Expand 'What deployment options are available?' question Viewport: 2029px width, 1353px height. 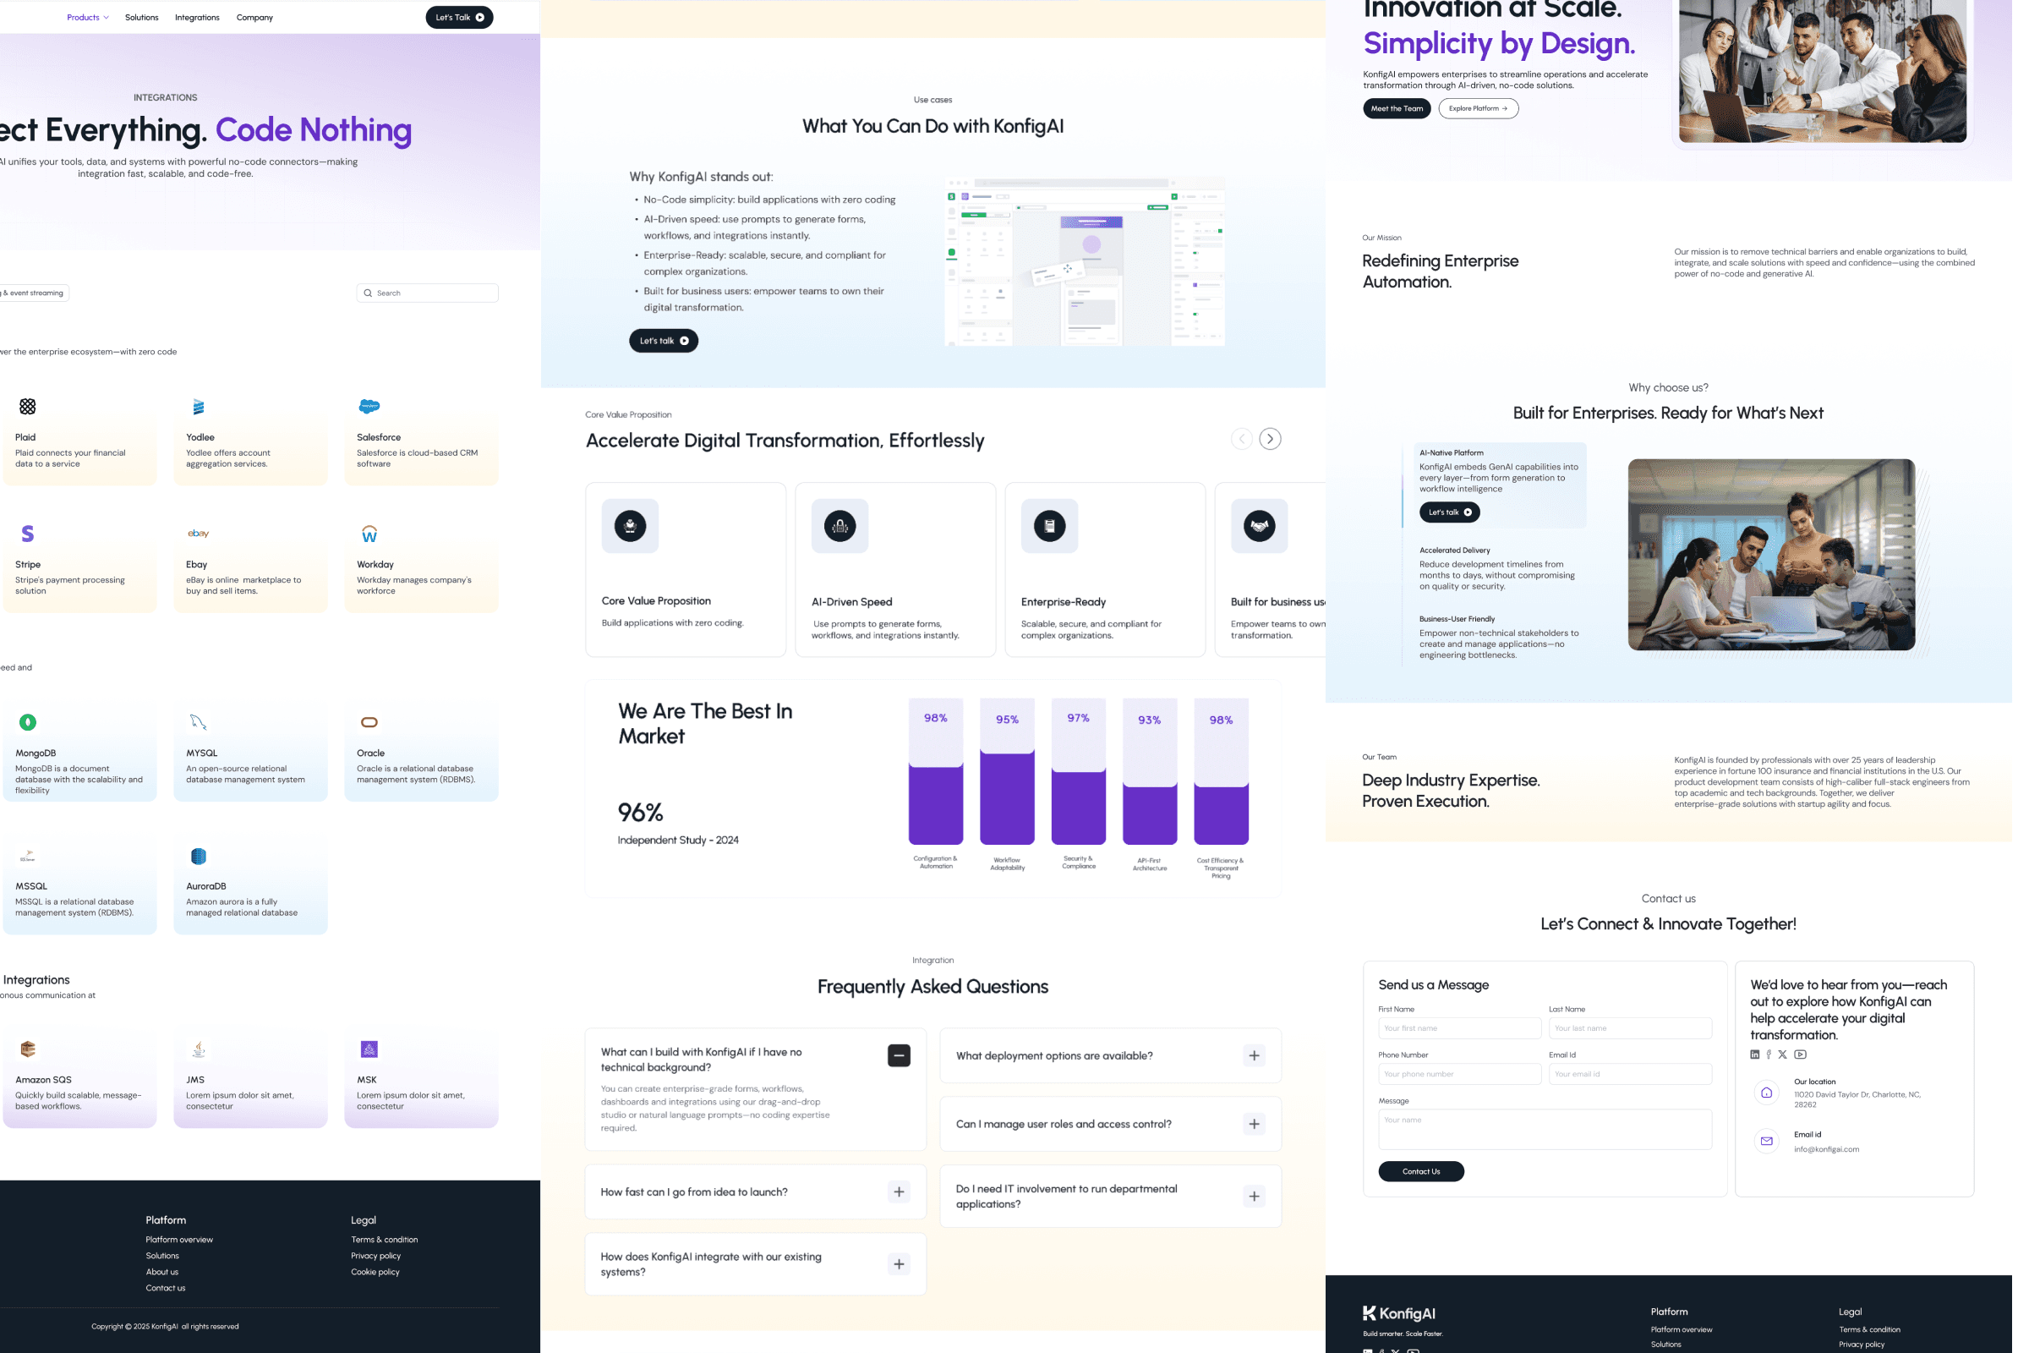[1255, 1055]
